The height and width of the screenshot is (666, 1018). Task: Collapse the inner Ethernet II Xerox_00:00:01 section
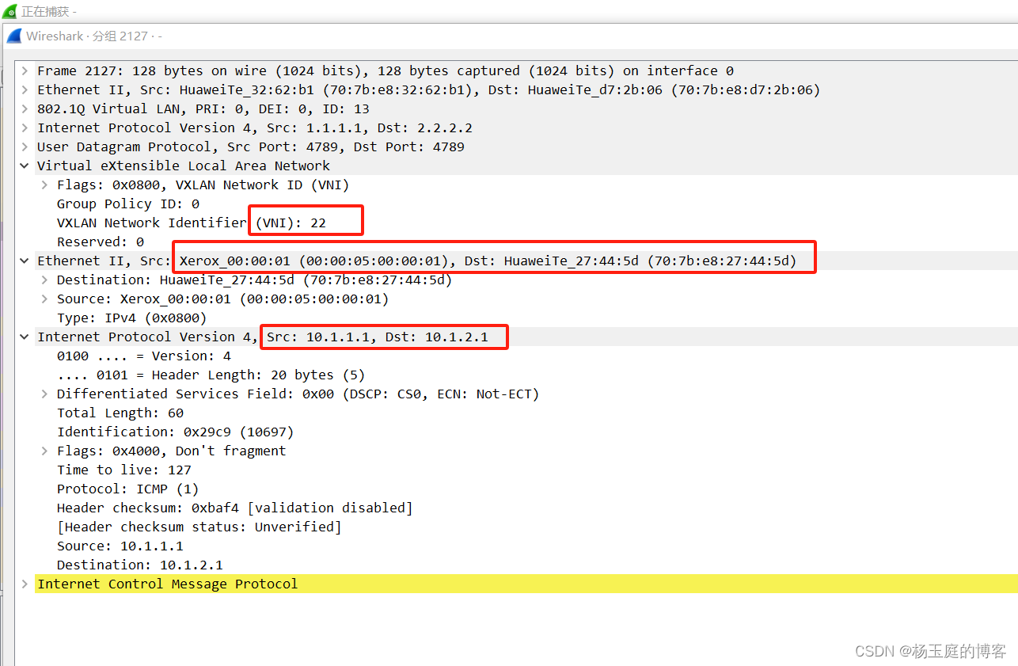tap(25, 261)
